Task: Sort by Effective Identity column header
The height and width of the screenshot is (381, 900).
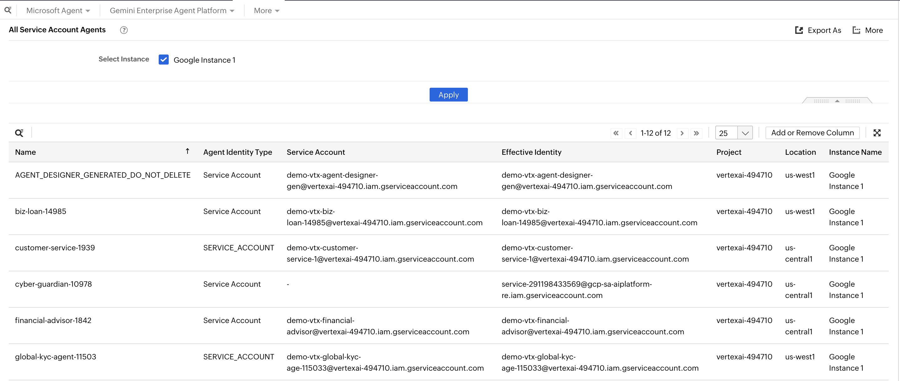Action: (532, 152)
